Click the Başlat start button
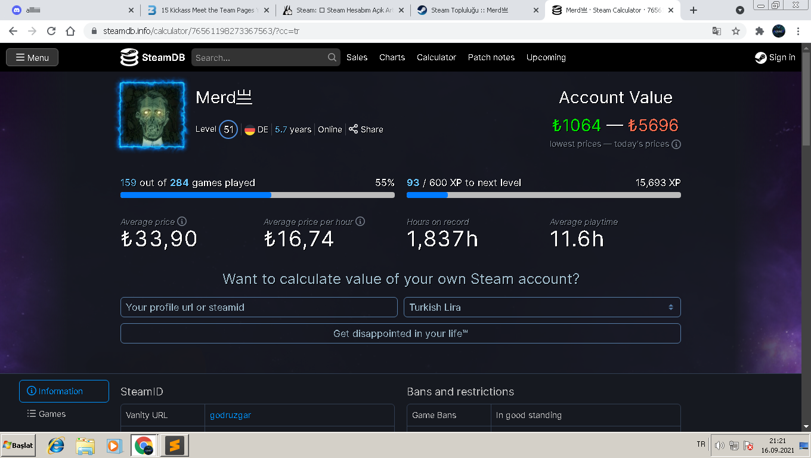Viewport: 811px width, 458px height. pos(18,445)
